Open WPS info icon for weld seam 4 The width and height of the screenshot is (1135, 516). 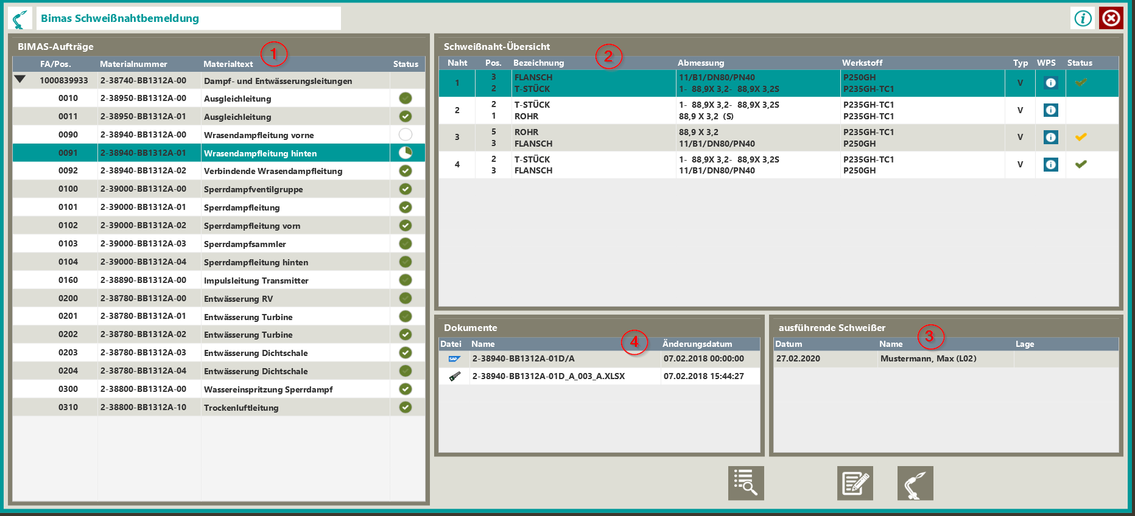(1050, 164)
